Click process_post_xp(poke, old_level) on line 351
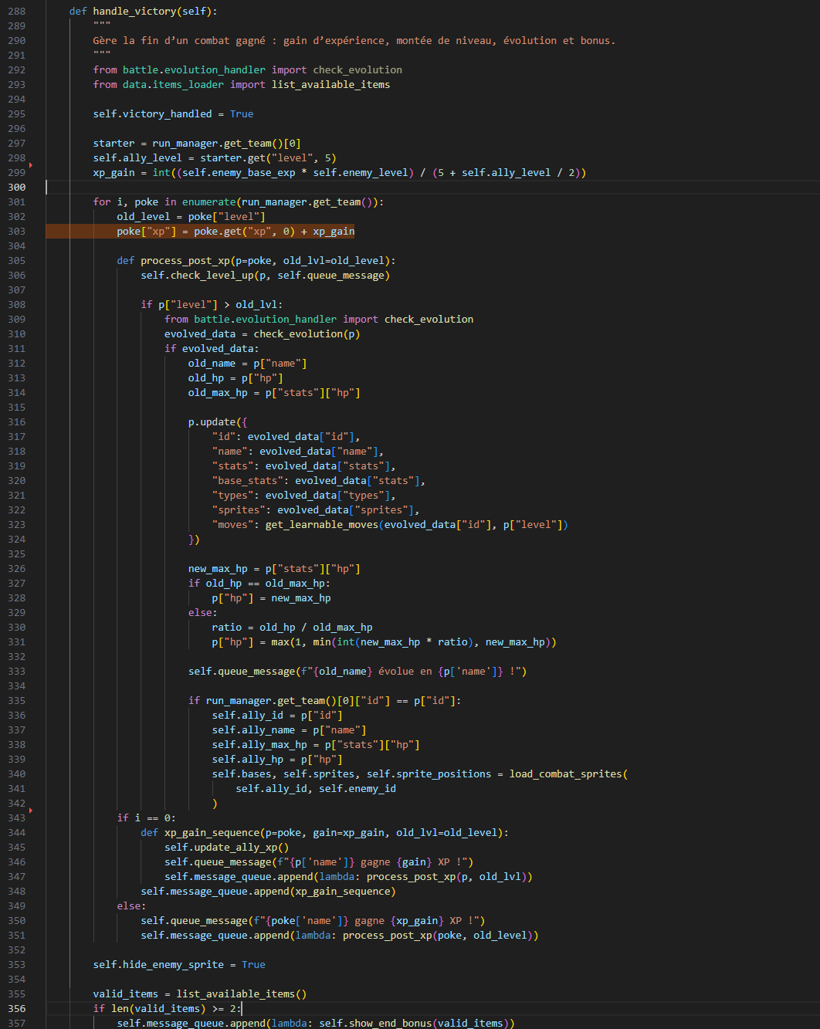 tap(437, 936)
